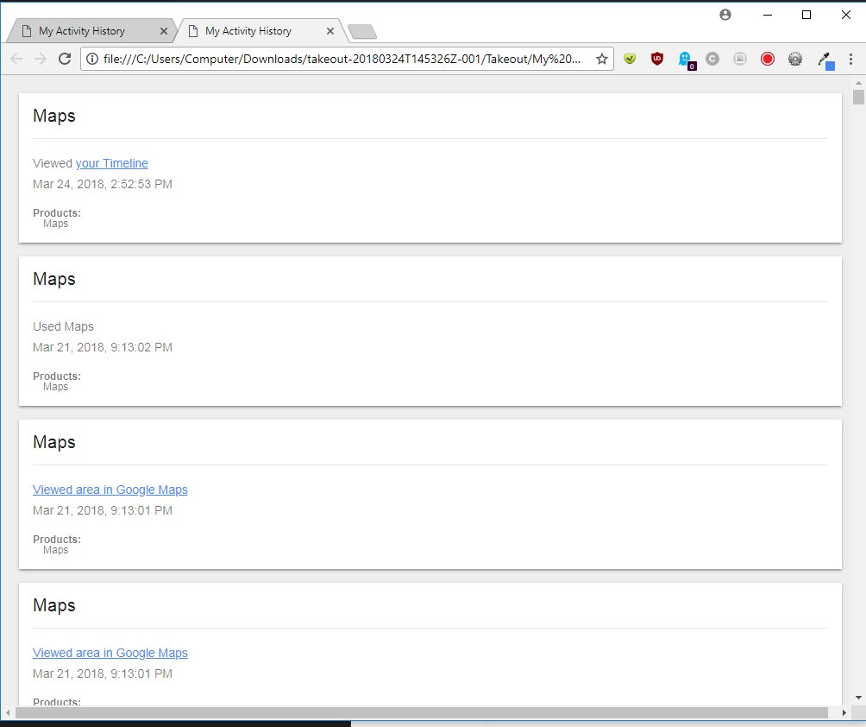The image size is (866, 727).
Task: Click 'Products:' label in the Timeline card
Action: click(57, 213)
